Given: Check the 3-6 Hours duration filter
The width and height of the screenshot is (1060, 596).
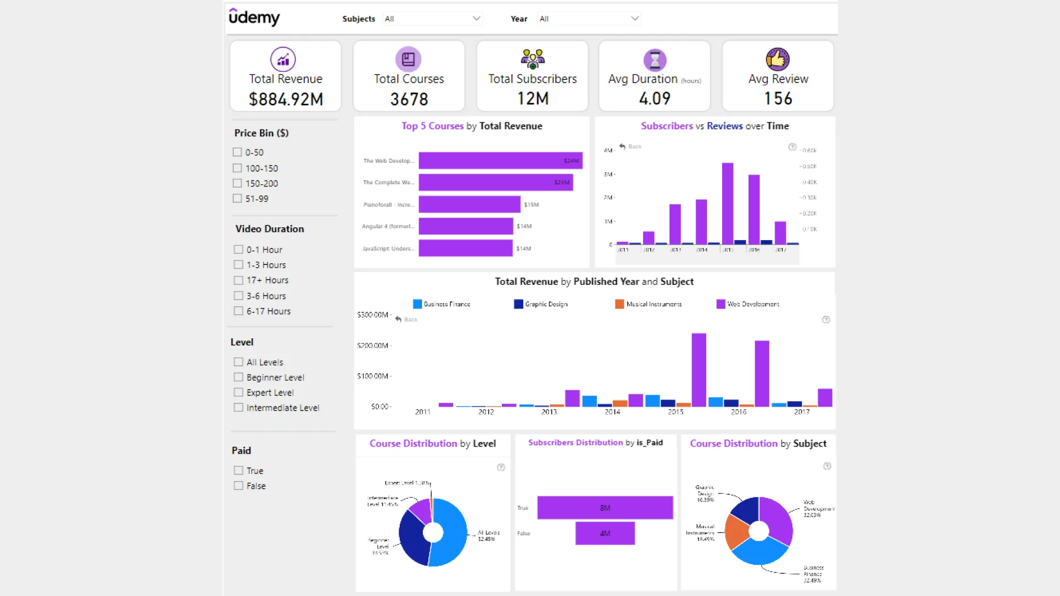Looking at the screenshot, I should 239,296.
